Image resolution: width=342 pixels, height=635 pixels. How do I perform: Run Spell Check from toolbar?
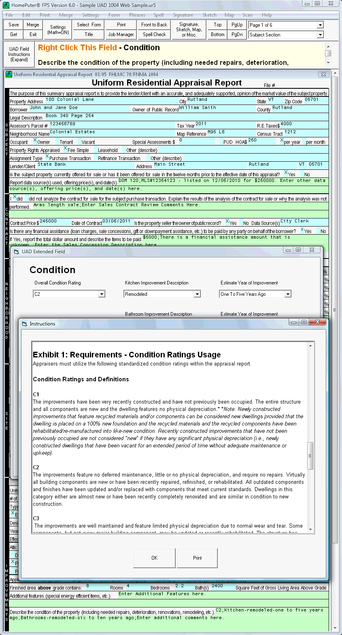154,34
